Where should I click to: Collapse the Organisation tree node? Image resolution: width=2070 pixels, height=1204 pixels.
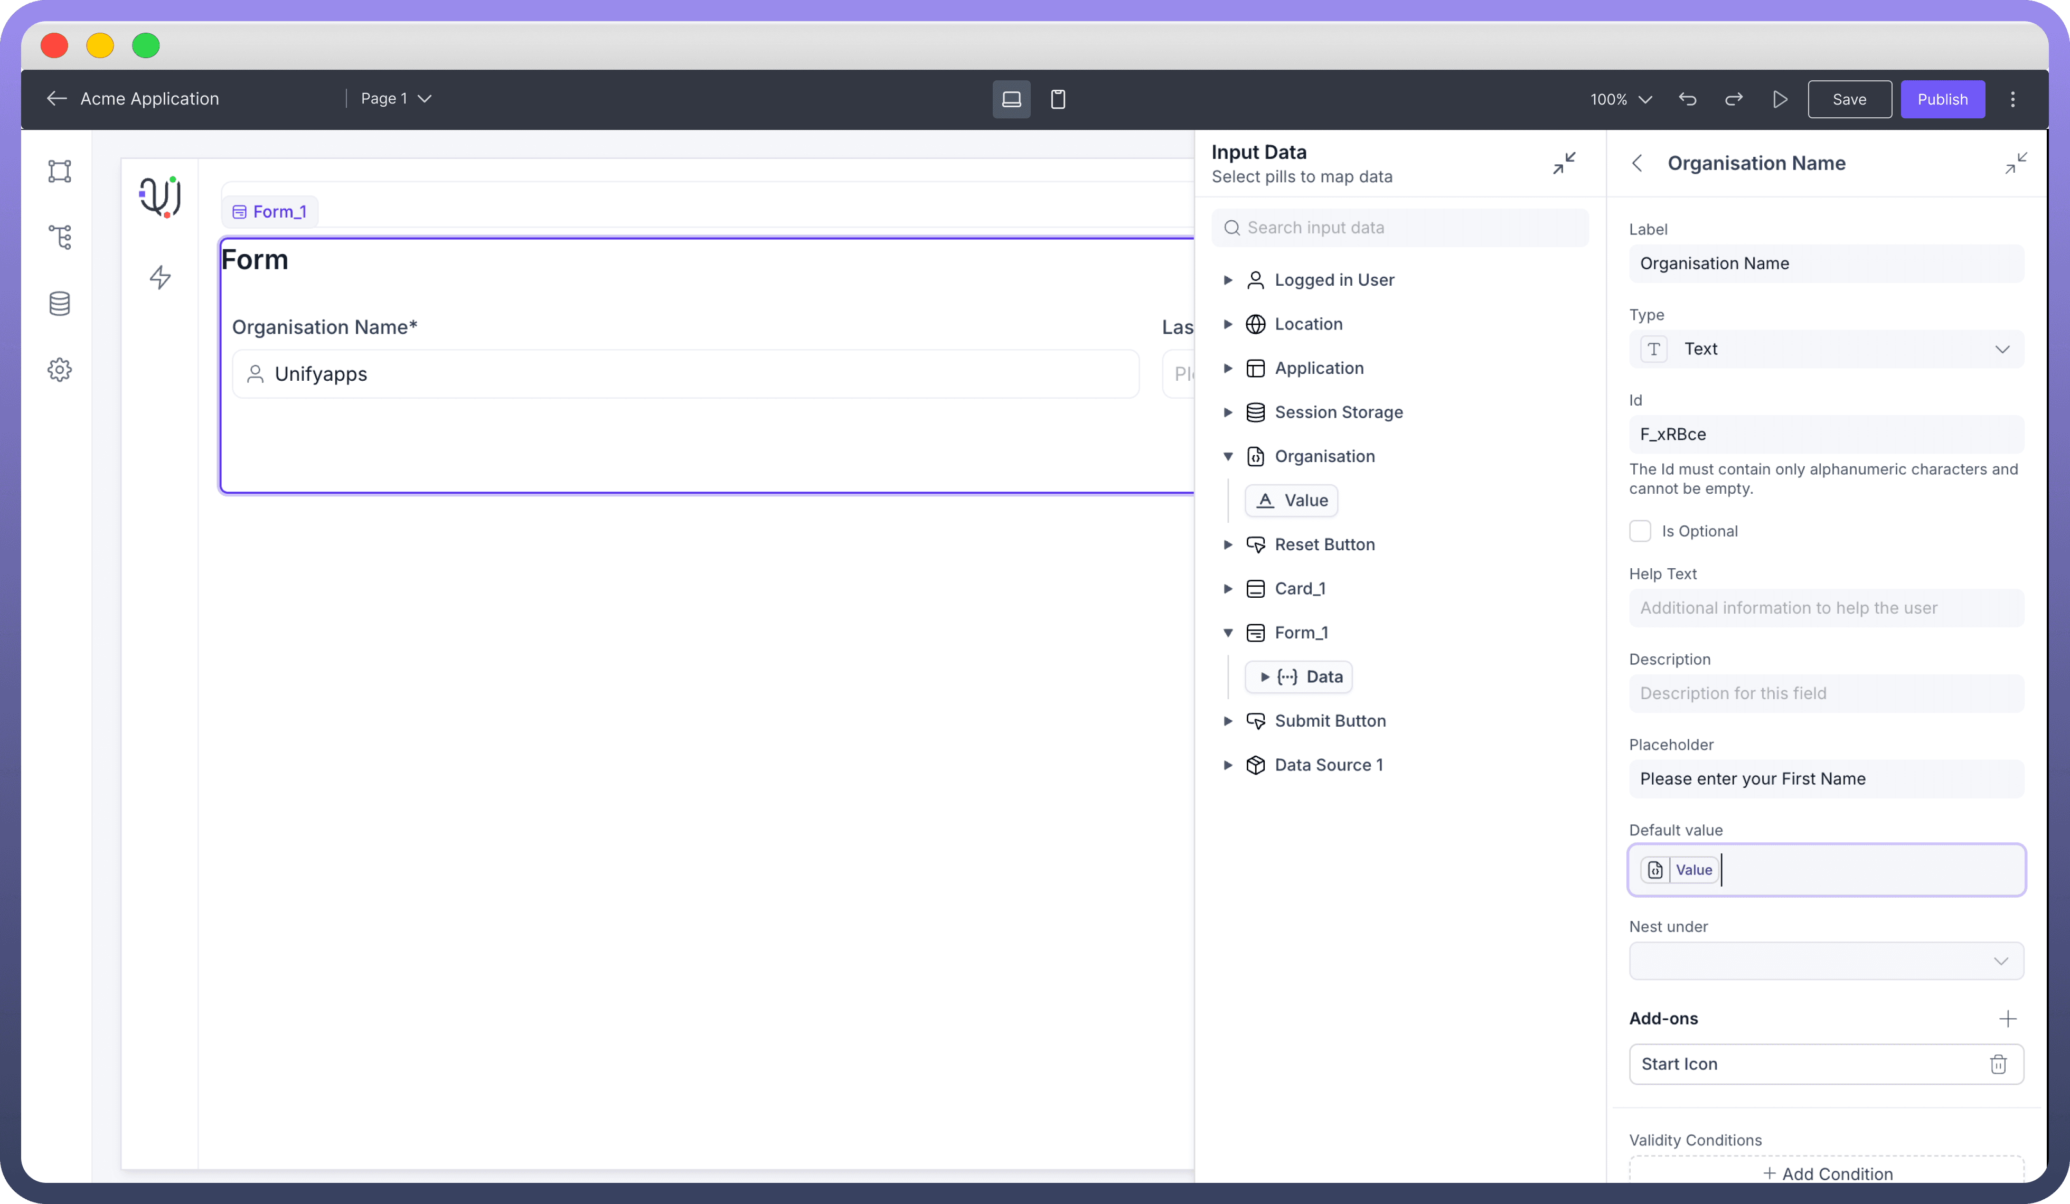(x=1228, y=457)
